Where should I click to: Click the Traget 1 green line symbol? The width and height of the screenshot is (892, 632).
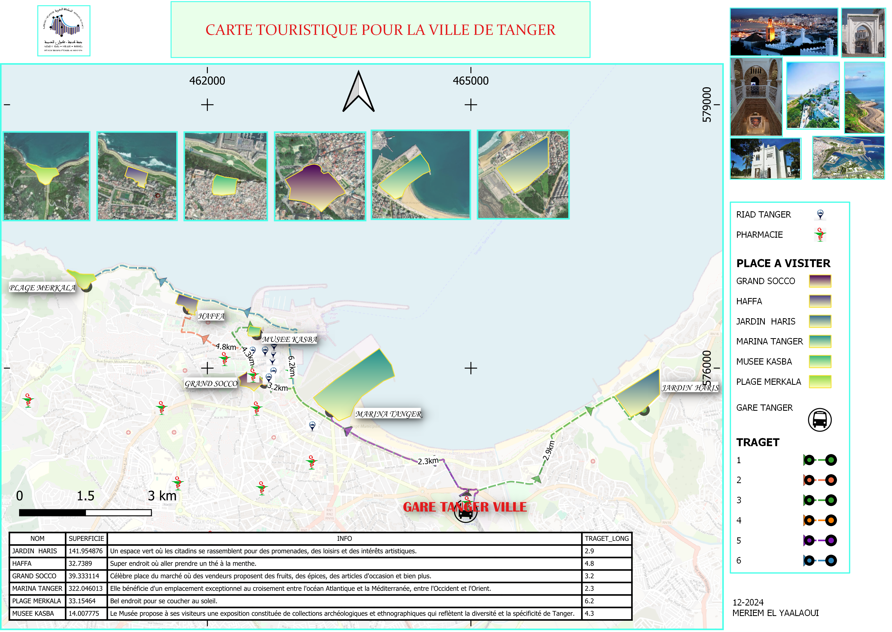[820, 460]
